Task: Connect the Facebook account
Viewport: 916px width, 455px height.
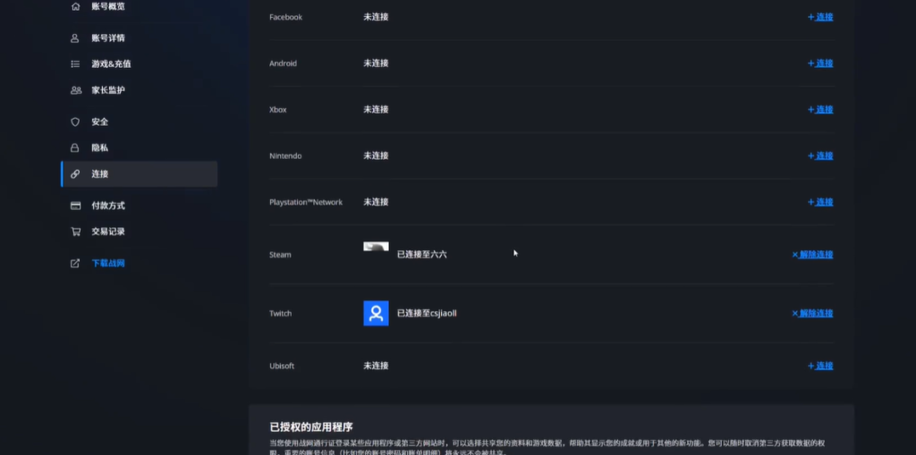Action: pyautogui.click(x=820, y=17)
